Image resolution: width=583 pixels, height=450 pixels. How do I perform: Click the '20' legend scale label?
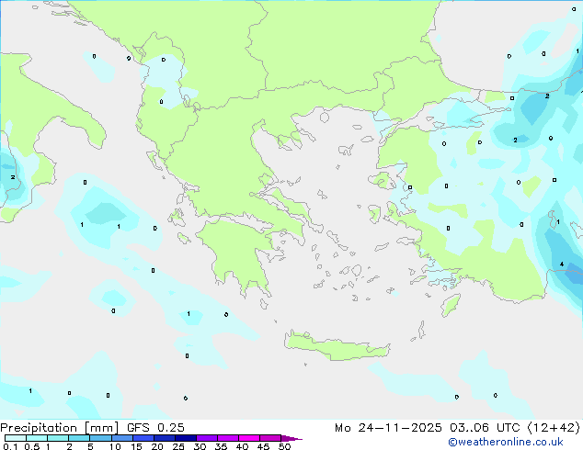click(x=157, y=446)
